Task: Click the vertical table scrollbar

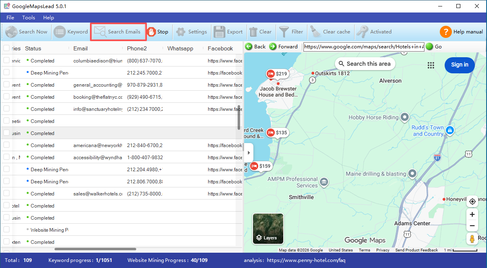Action: tap(239, 117)
